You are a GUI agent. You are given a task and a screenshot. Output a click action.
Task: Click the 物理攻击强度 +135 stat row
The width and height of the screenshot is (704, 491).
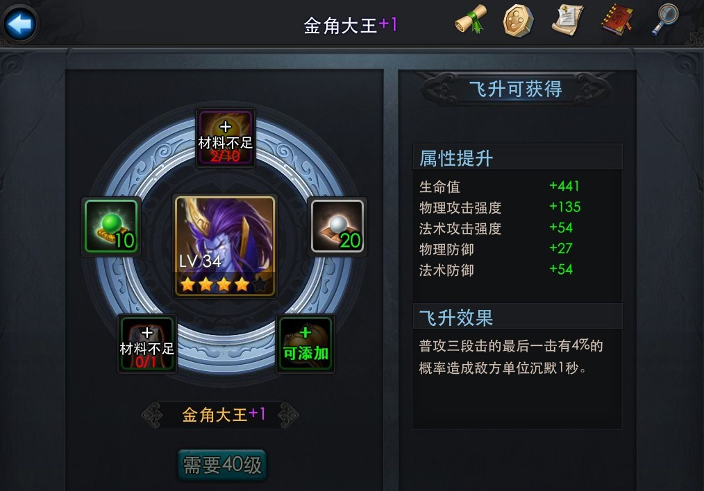(500, 207)
